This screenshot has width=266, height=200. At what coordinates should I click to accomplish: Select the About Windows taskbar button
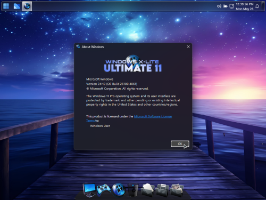27,6
